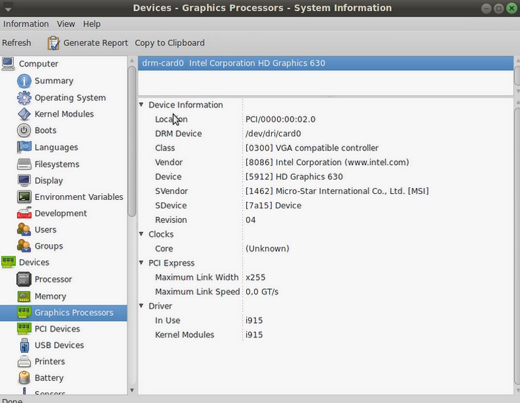
Task: Select the Languages label in sidebar
Action: [56, 147]
